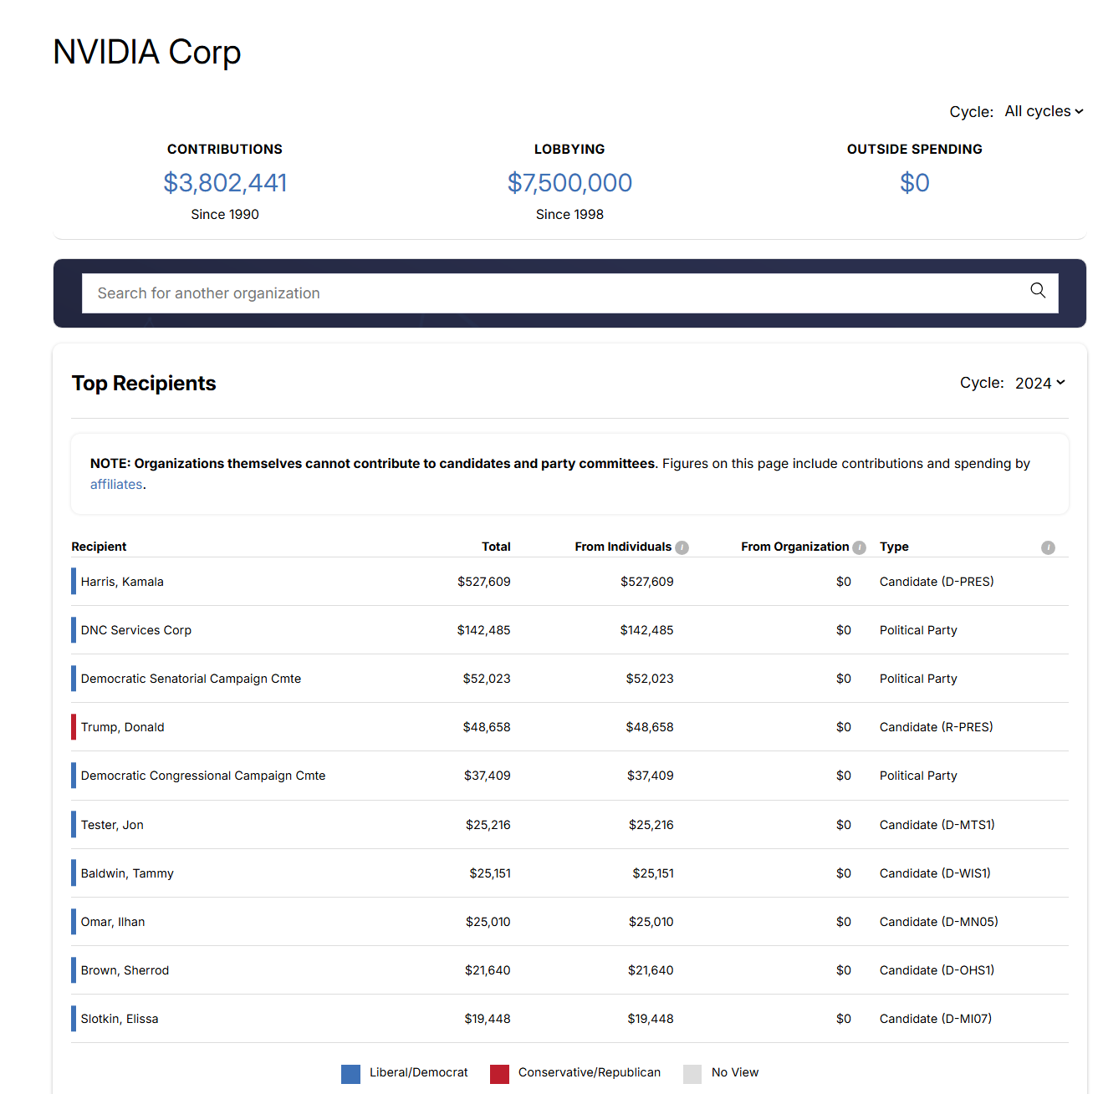Open recipient Brown, Sherrod
Image resolution: width=1098 pixels, height=1094 pixels.
[x=125, y=970]
